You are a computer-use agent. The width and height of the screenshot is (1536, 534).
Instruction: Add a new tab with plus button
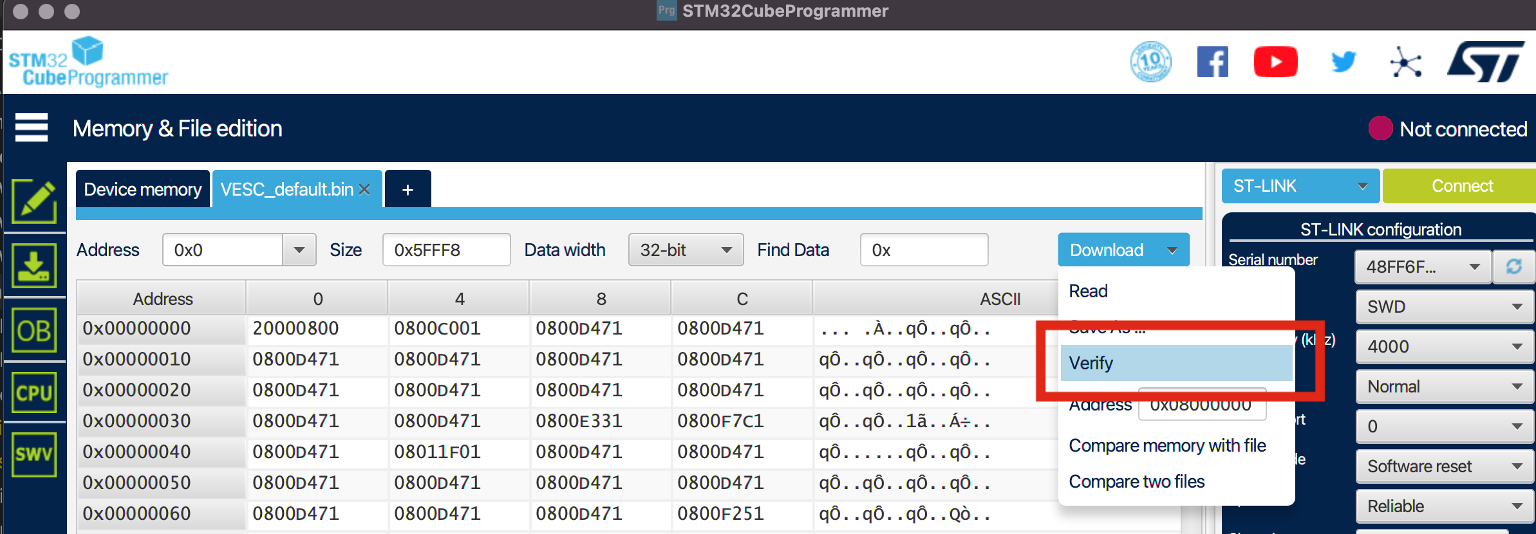coord(407,189)
